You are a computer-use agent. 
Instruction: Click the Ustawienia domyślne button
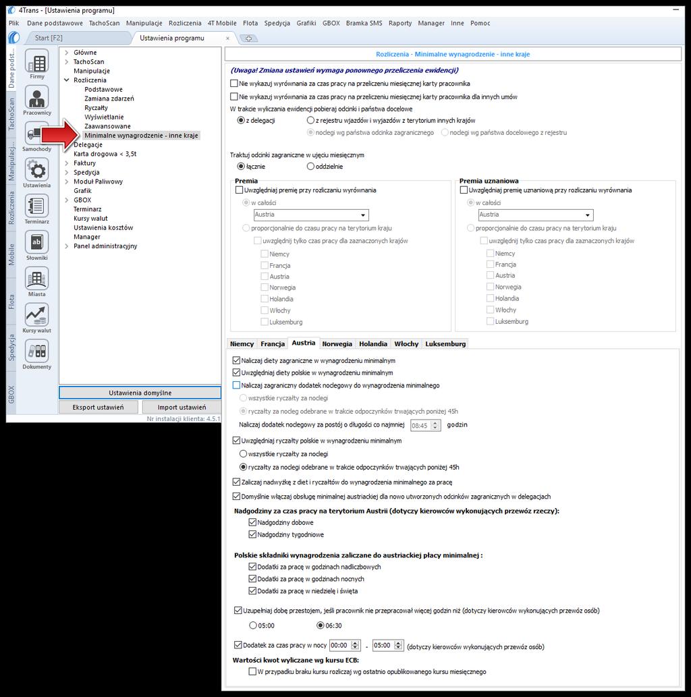[x=140, y=393]
